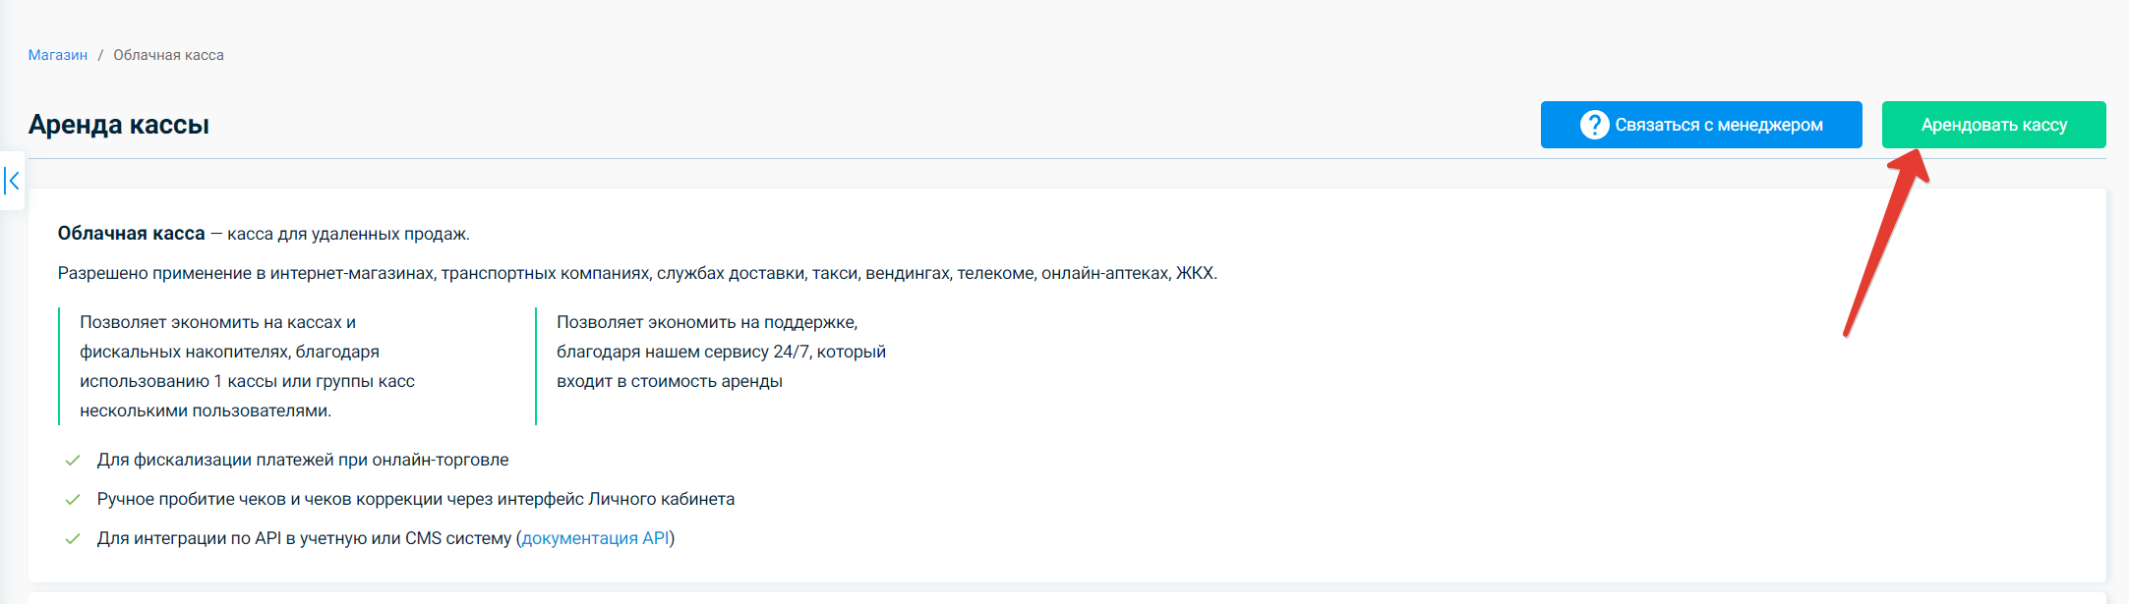Viewport: 2129px width, 604px height.
Task: Collapse the sidebar with the arrow icon
Action: point(12,181)
